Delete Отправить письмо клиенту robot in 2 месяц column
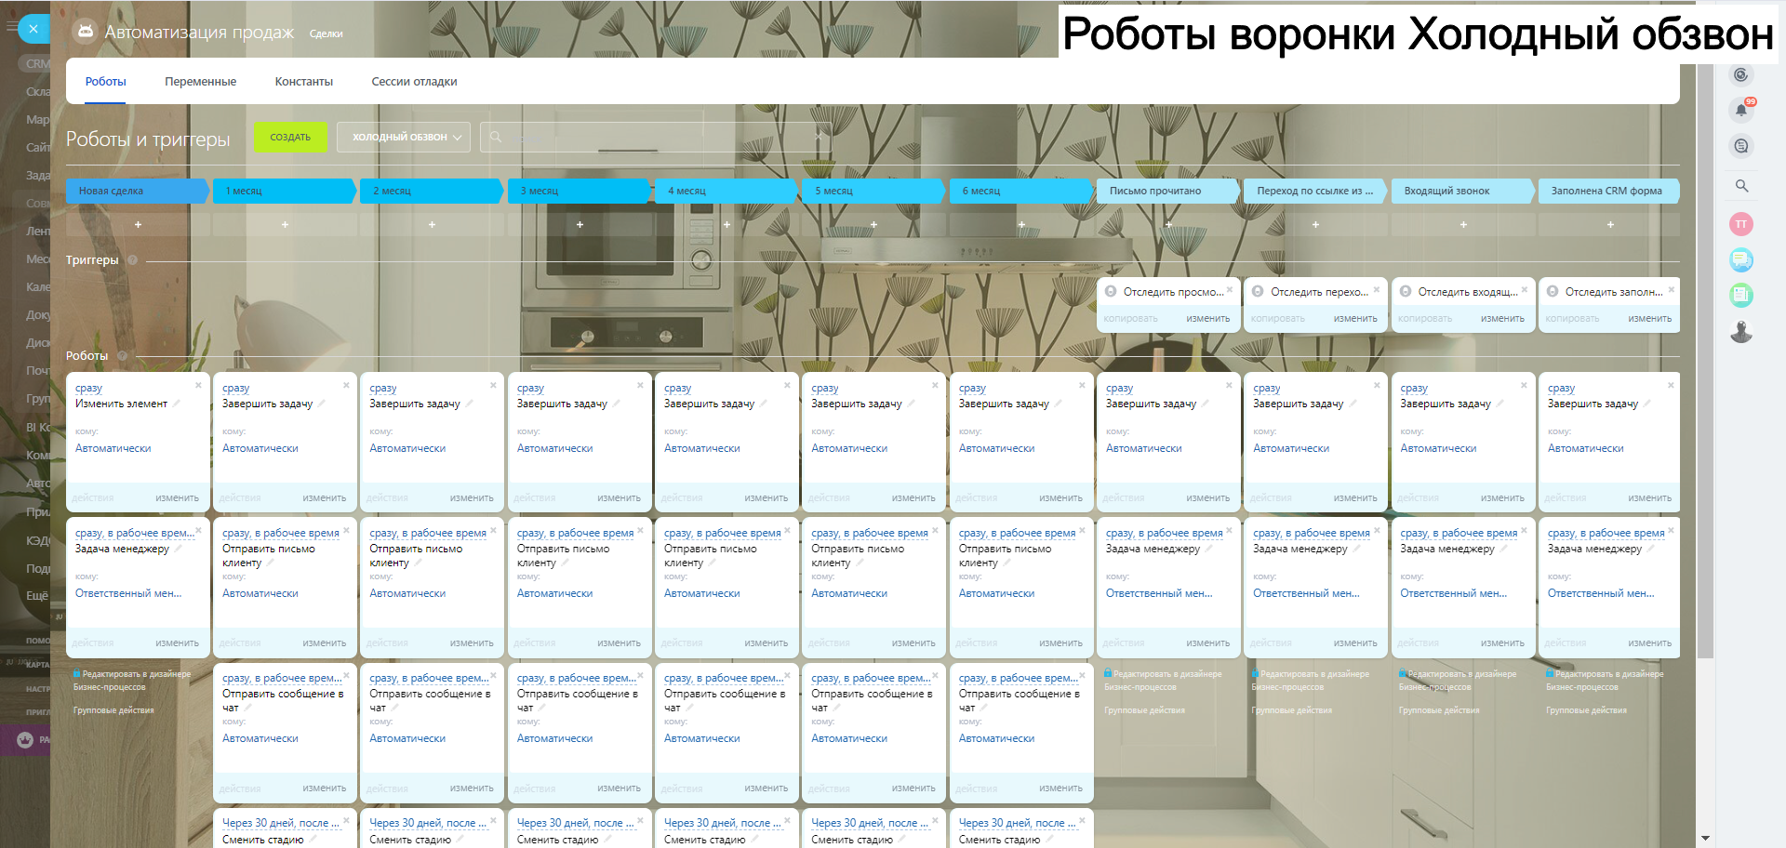Image resolution: width=1786 pixels, height=848 pixels. (x=493, y=530)
